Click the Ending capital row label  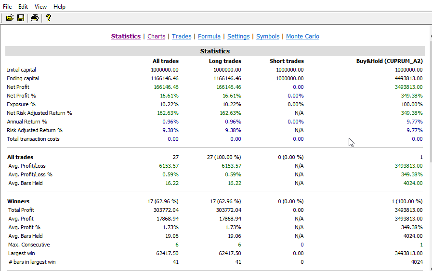pyautogui.click(x=23, y=78)
